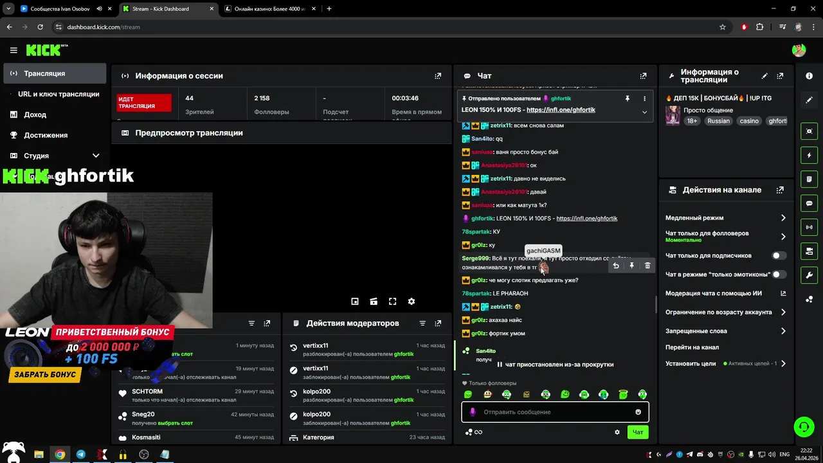Open ghfortik's infl.one link in chat
Screen dimensions: 823x463
click(586, 219)
